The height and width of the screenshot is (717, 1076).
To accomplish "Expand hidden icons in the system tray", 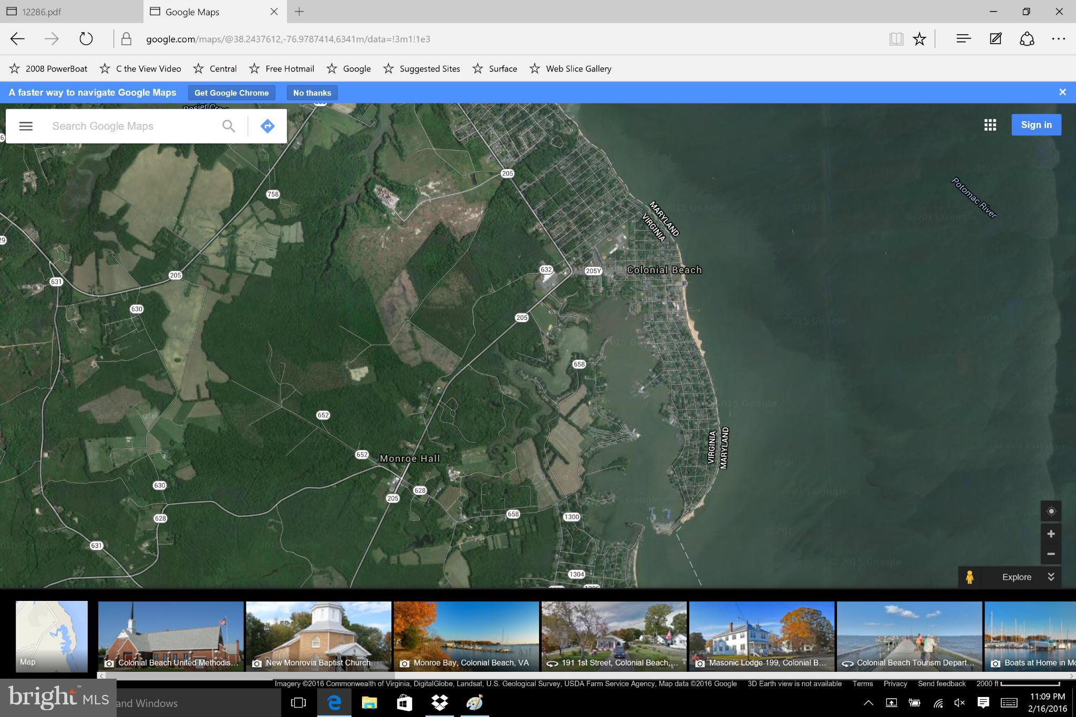I will [869, 702].
